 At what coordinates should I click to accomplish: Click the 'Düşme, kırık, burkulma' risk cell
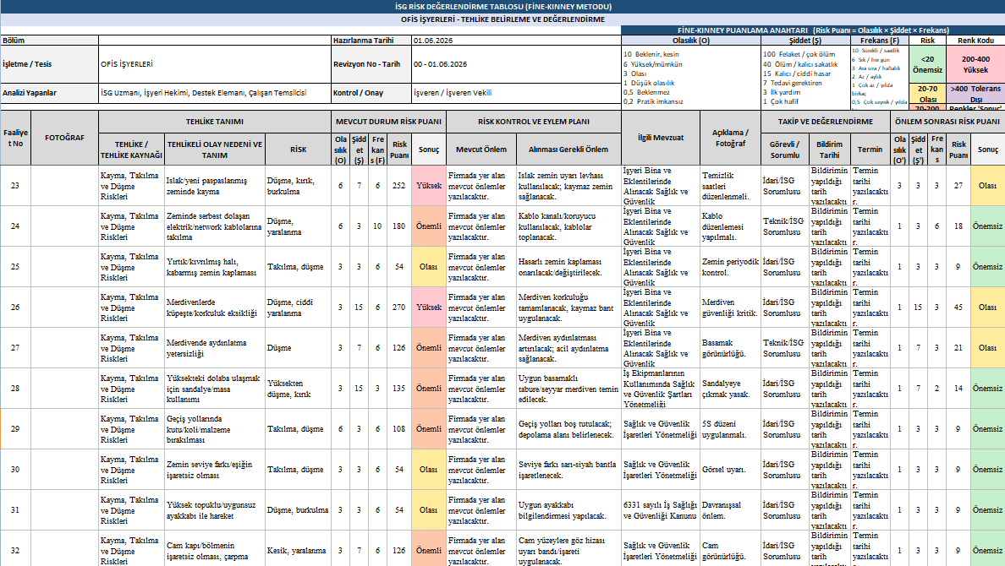298,186
